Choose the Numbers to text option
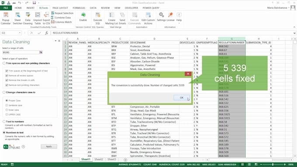 pos(4,133)
